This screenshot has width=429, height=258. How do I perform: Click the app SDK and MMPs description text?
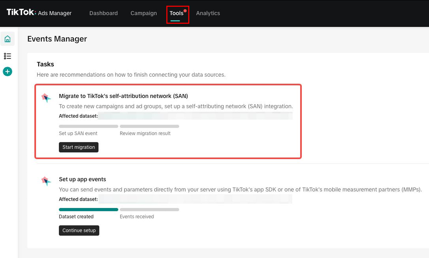coord(240,189)
